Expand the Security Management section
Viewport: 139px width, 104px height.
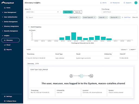[x=10, y=31]
